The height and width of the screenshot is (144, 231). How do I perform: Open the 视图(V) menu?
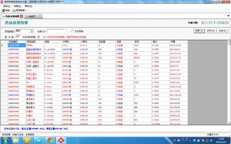[17, 6]
